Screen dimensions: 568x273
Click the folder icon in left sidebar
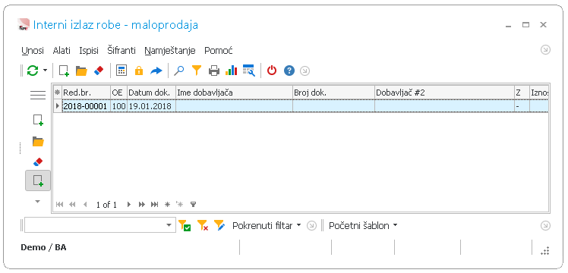click(x=38, y=141)
